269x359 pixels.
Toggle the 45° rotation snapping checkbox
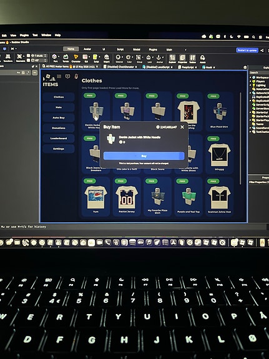point(28,60)
